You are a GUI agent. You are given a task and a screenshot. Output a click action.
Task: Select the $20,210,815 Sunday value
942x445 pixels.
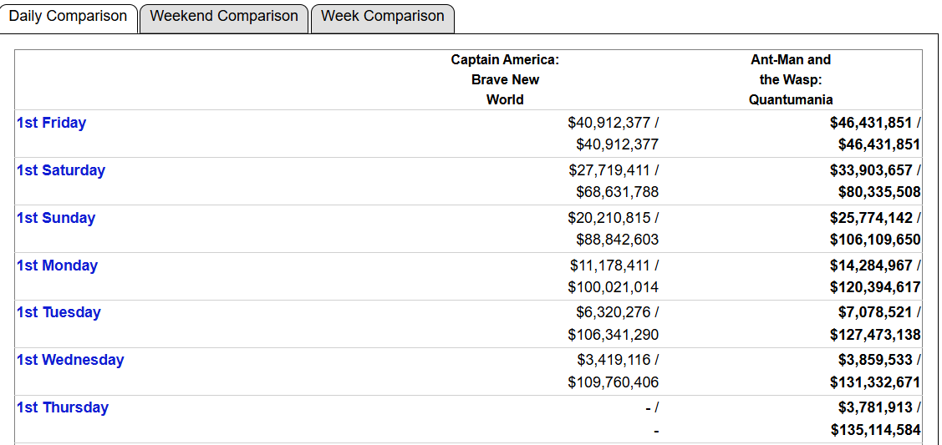tap(609, 218)
